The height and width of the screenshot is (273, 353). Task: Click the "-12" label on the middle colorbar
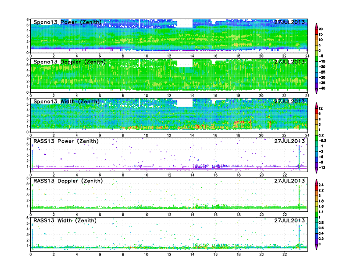point(321,168)
